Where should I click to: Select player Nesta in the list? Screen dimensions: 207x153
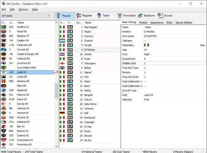pos(90,91)
